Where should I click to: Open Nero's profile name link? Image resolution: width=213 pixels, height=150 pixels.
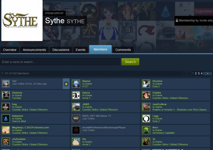155,127
